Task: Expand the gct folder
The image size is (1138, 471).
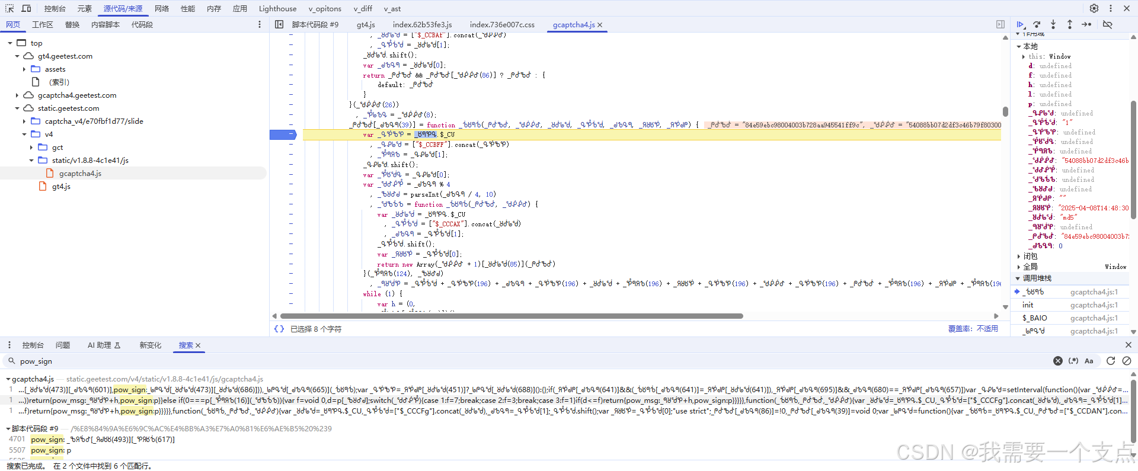Action: coord(31,148)
